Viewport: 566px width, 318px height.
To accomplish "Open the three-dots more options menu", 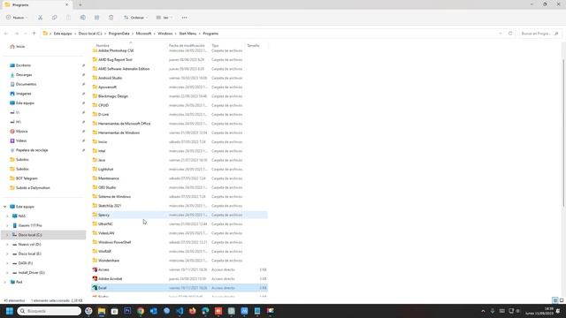I will click(x=185, y=18).
